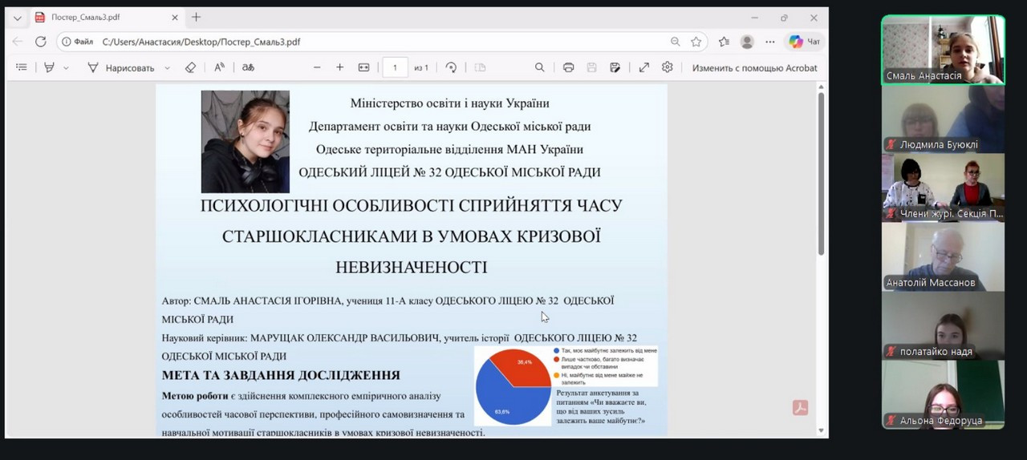
Task: Zoom out using the minus icon
Action: click(x=317, y=68)
